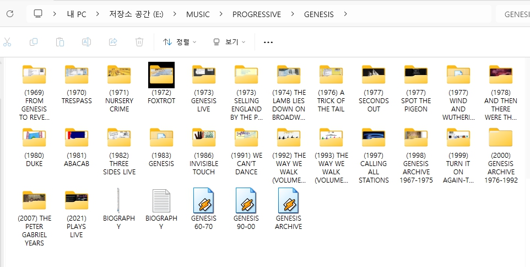The image size is (530, 267).
Task: Click the Rename icon in toolbar
Action: tap(86, 42)
